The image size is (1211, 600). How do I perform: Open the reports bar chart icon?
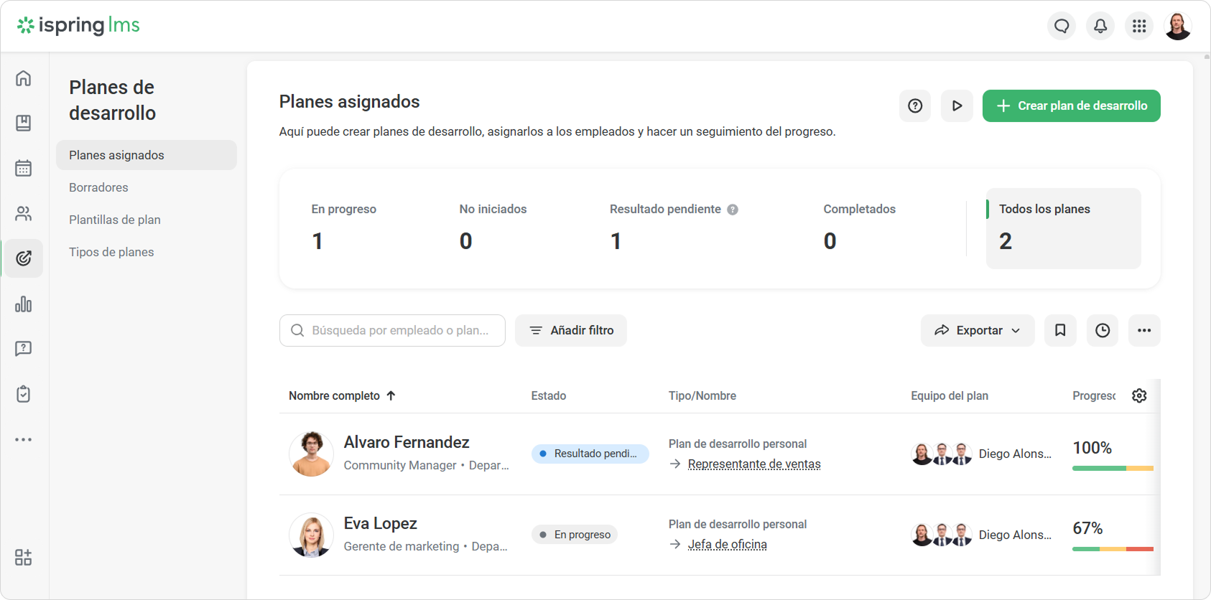pos(24,304)
